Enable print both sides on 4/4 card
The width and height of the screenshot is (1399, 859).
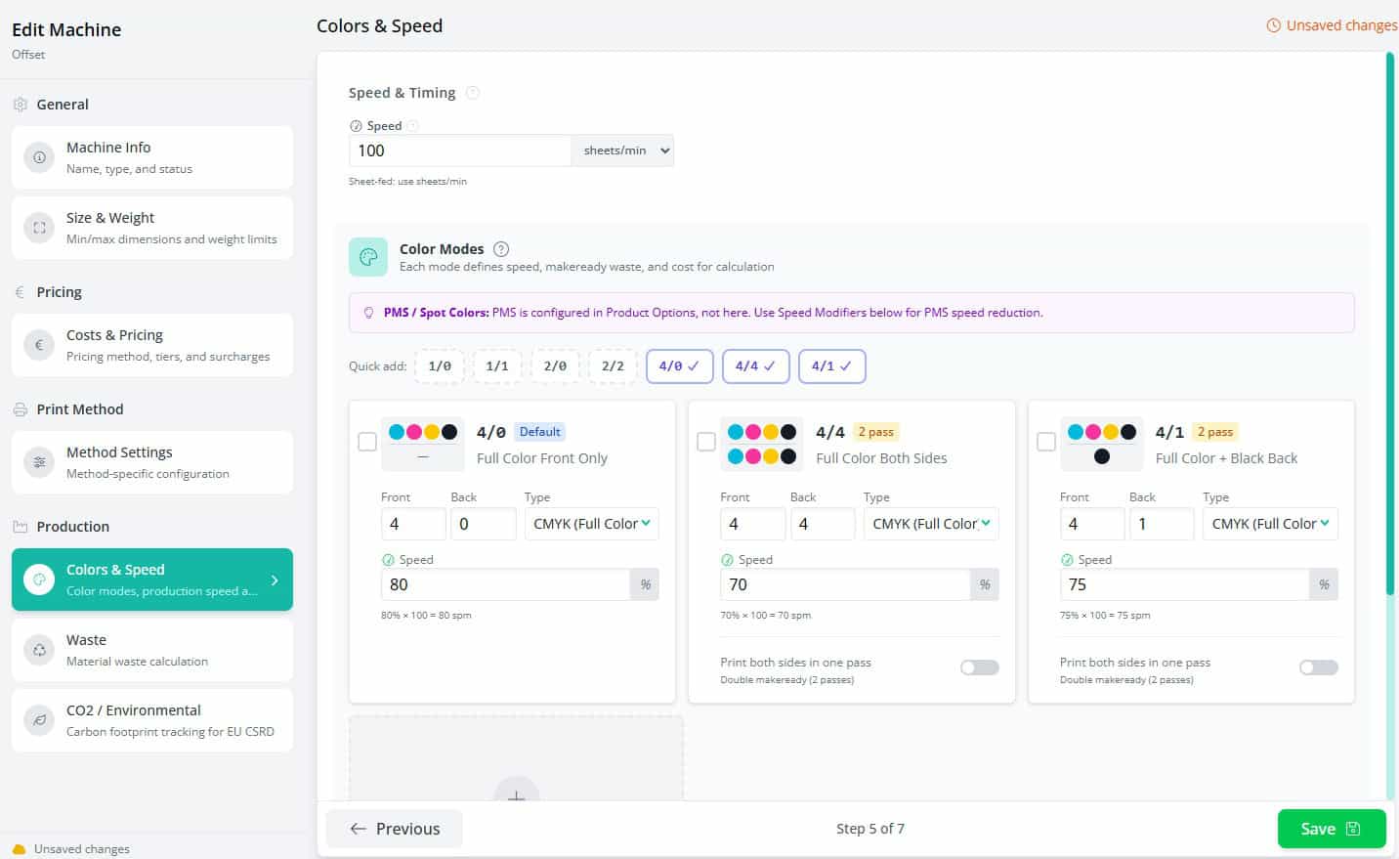tap(979, 666)
